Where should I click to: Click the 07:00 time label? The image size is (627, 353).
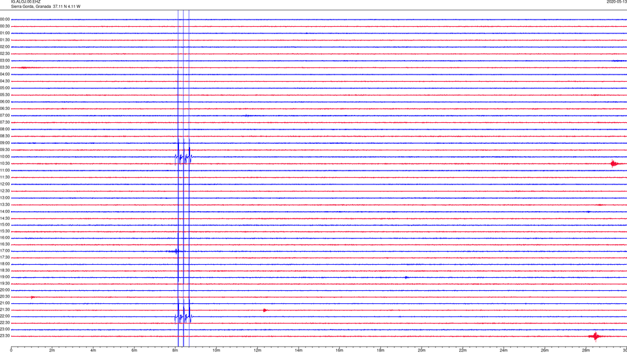pos(5,116)
